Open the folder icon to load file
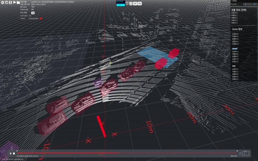This screenshot has height=161, width=258. 18,3
